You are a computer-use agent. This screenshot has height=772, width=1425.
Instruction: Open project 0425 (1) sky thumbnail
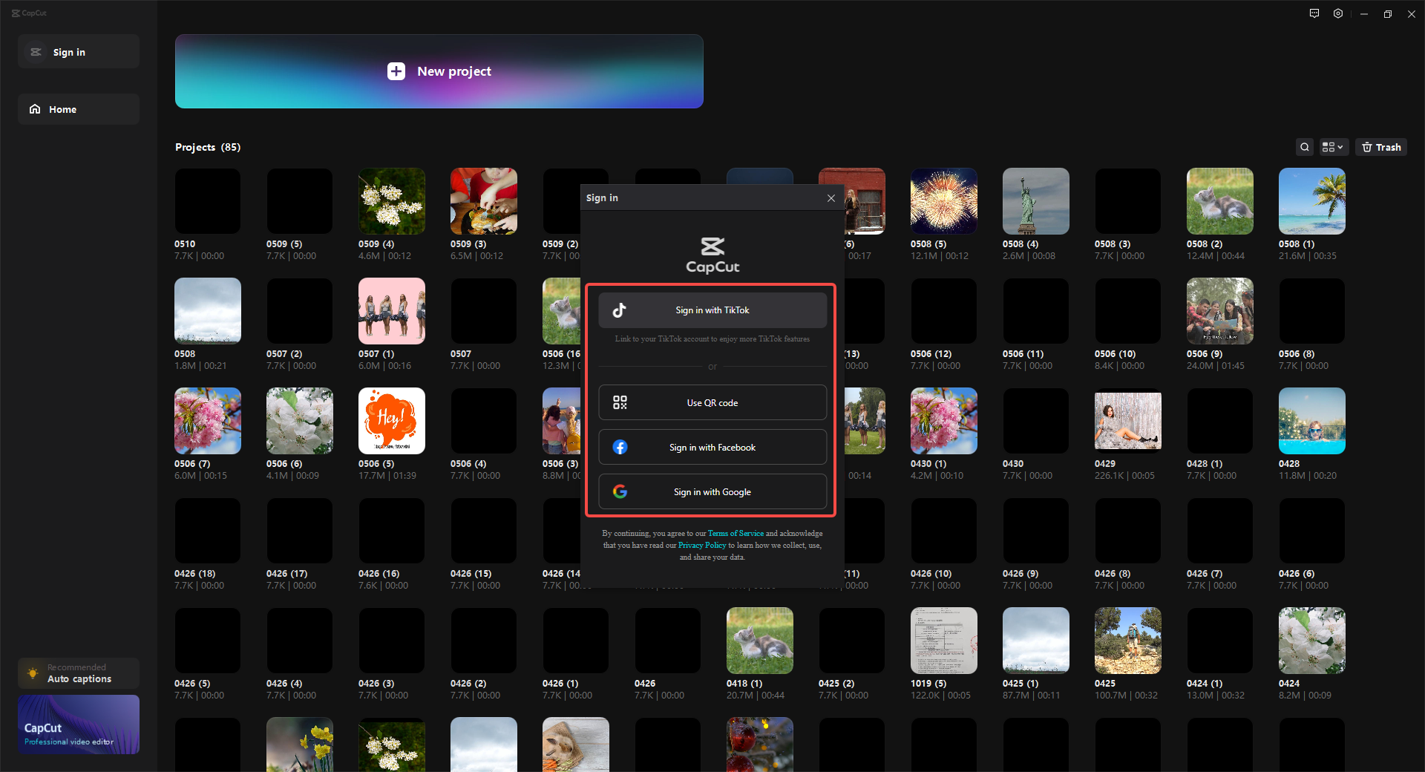point(1036,641)
